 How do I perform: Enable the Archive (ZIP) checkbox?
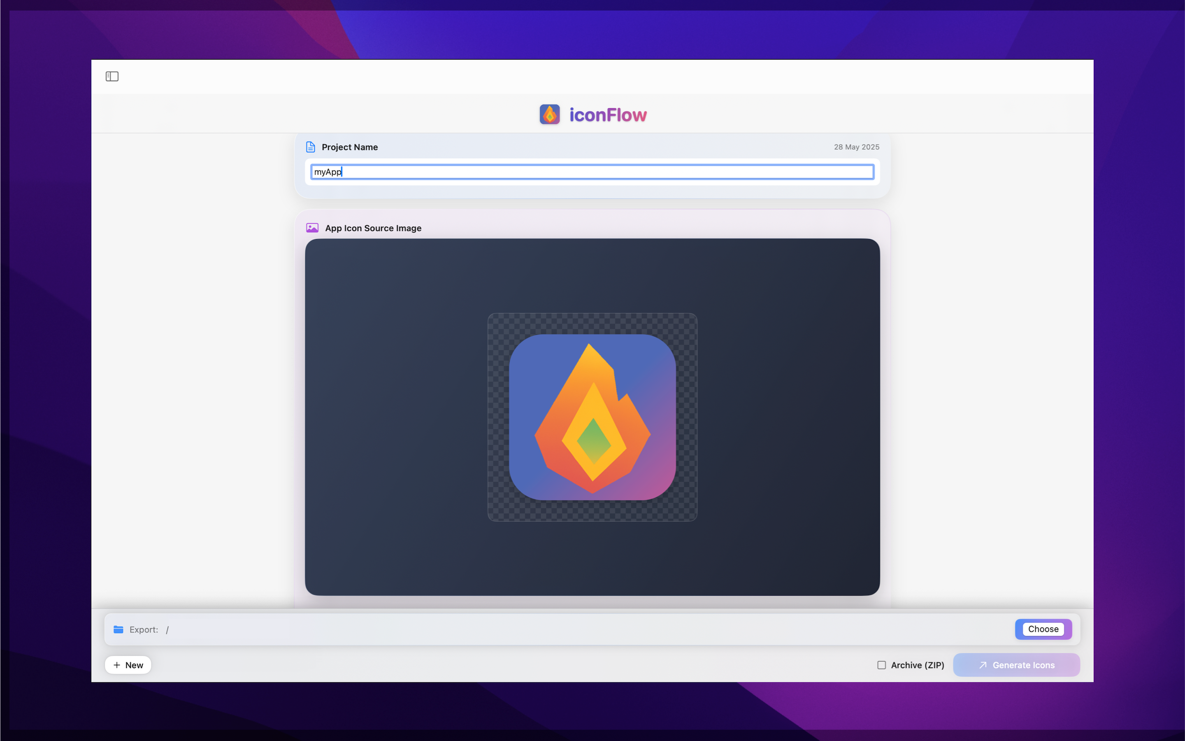coord(881,664)
